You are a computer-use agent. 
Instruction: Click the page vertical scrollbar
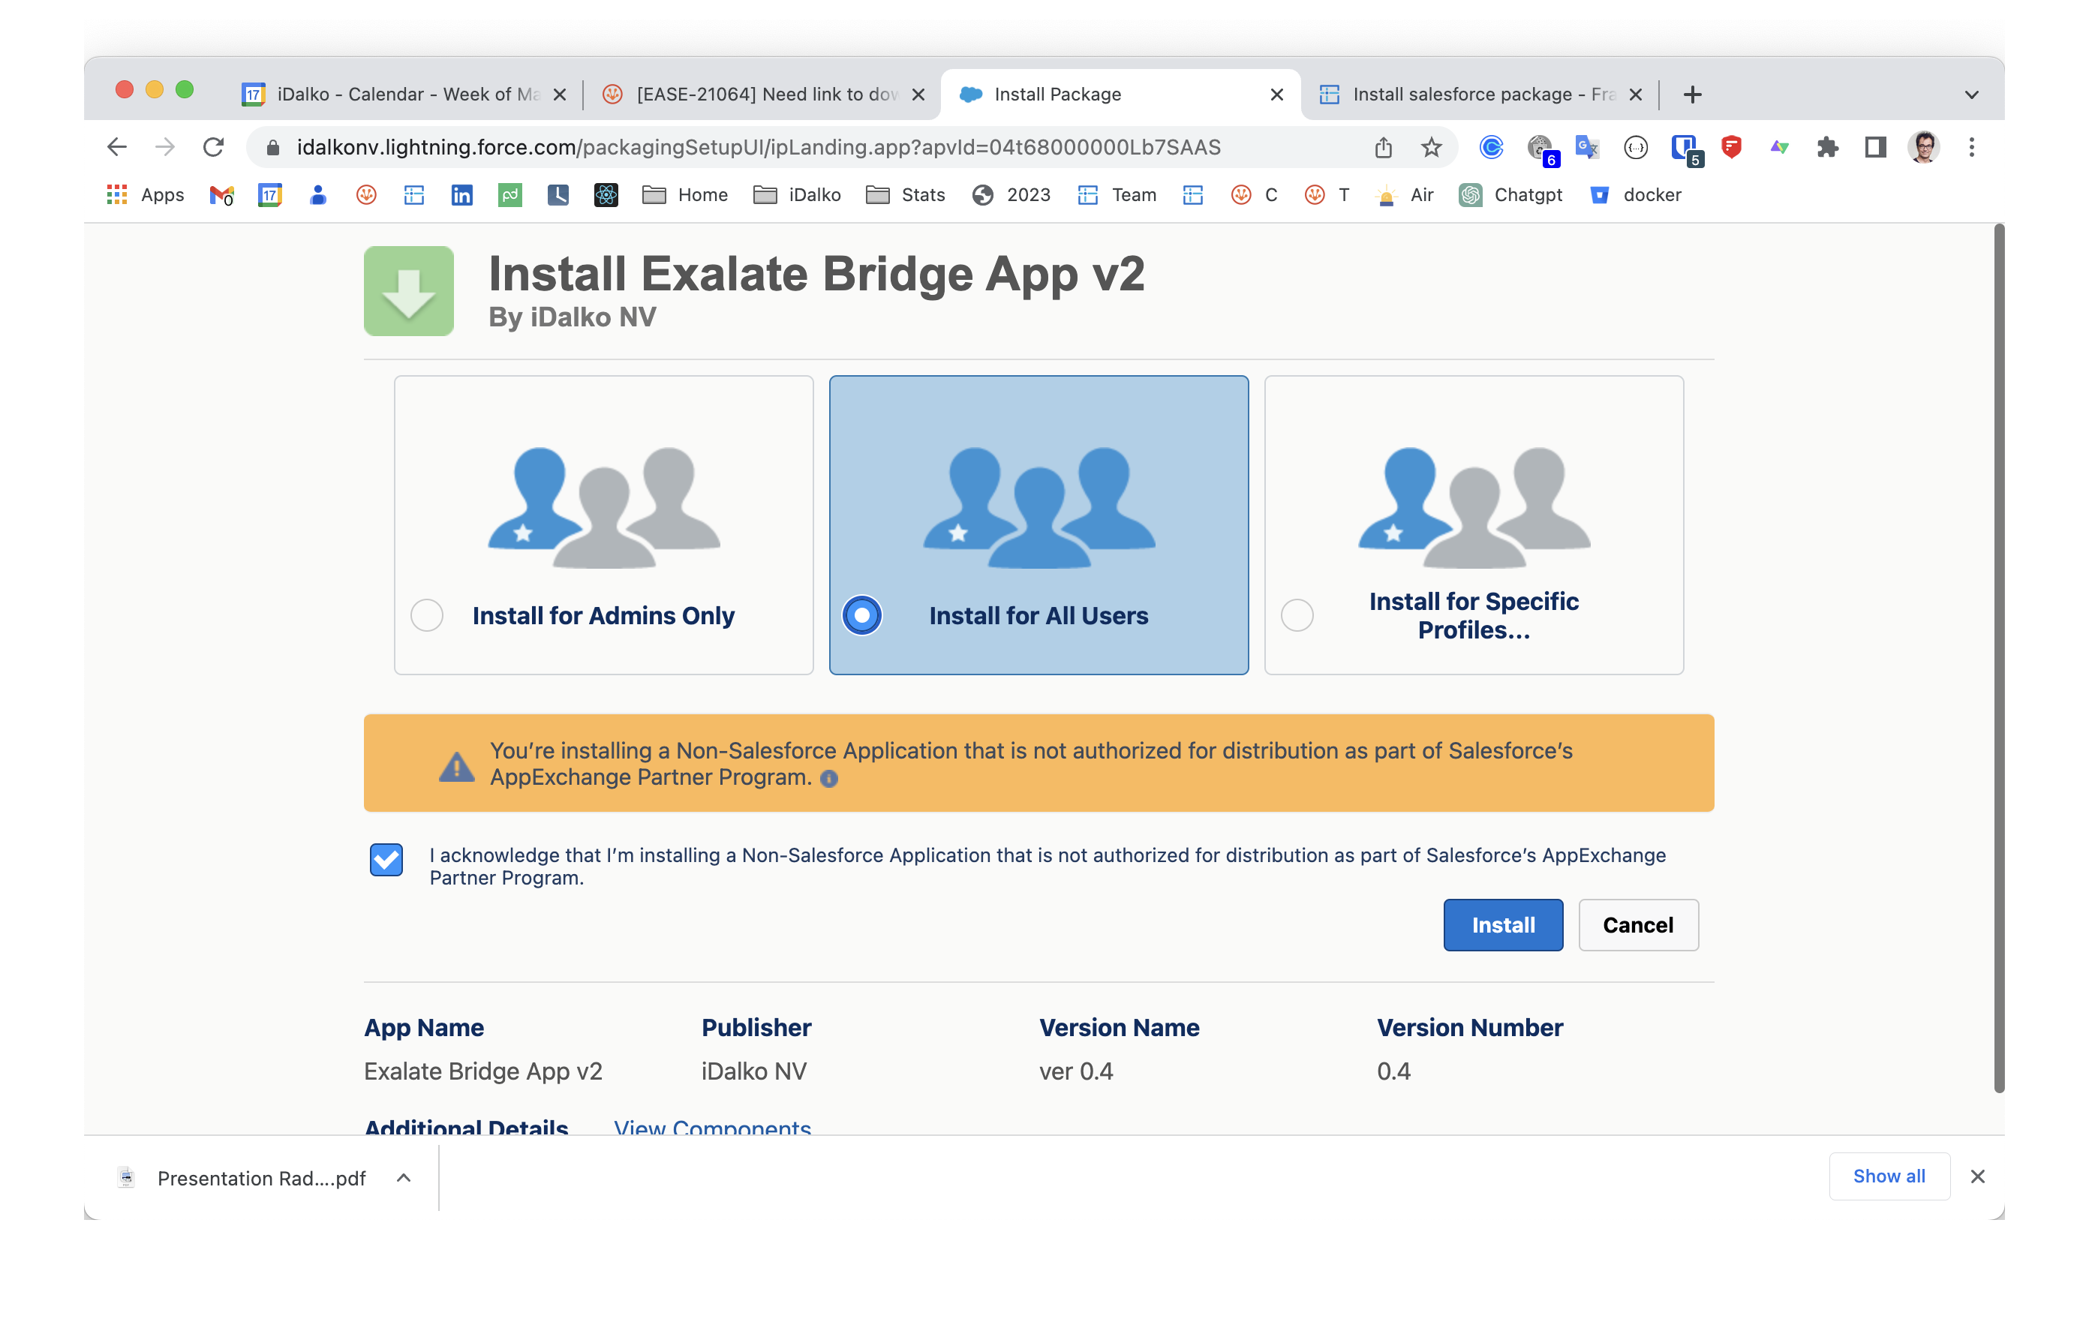tap(1999, 659)
